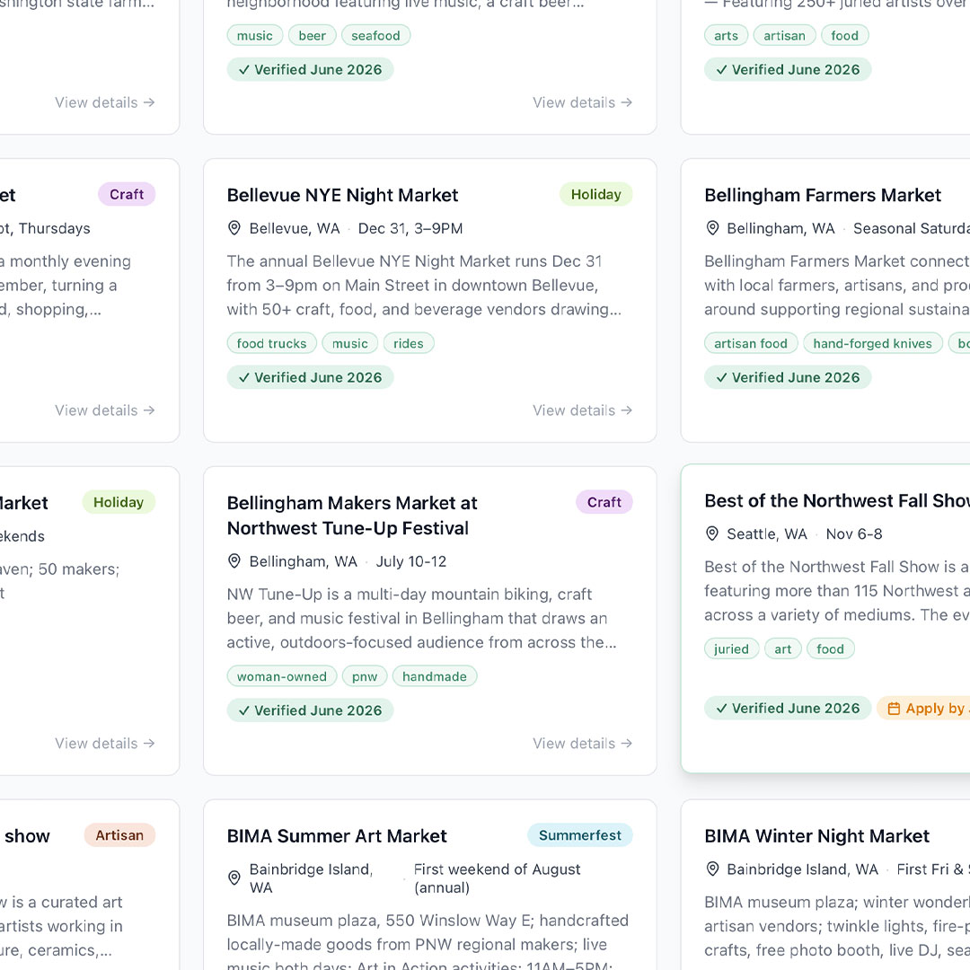Click the Apply by deadline badge
The width and height of the screenshot is (970, 970).
pos(923,708)
